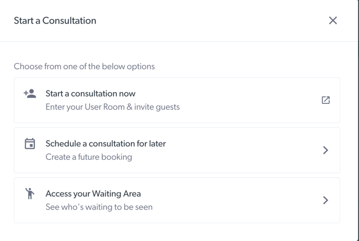
Task: Click the empty area beneath the Waiting Area card
Action: [177, 232]
